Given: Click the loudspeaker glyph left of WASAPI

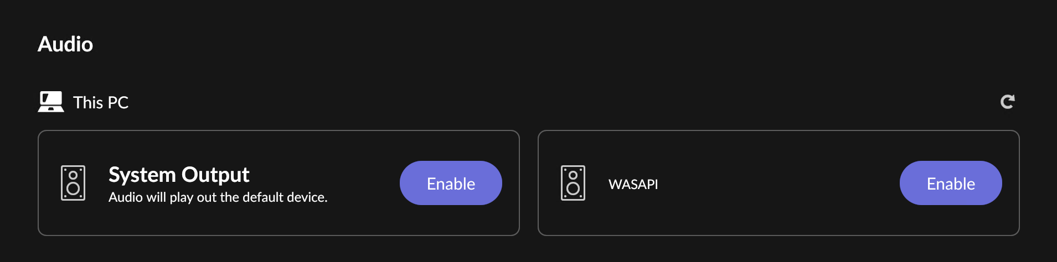Looking at the screenshot, I should [x=573, y=183].
